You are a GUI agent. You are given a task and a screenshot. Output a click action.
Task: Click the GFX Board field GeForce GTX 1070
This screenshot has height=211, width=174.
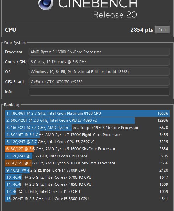tap(99, 82)
